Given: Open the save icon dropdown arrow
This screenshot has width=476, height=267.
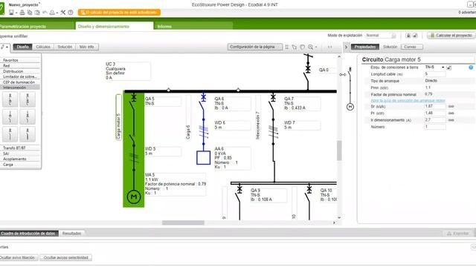Looking at the screenshot, I should click(16, 13).
